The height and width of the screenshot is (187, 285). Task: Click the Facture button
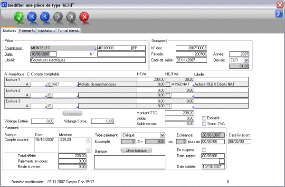point(72,113)
